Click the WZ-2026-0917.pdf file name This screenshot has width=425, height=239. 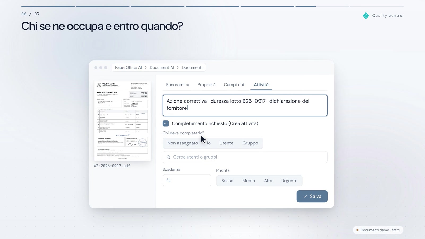112,166
